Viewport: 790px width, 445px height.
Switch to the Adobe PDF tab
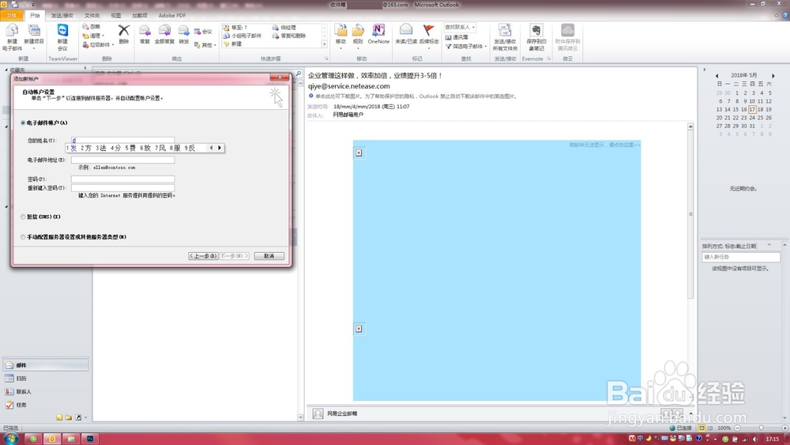coord(171,16)
